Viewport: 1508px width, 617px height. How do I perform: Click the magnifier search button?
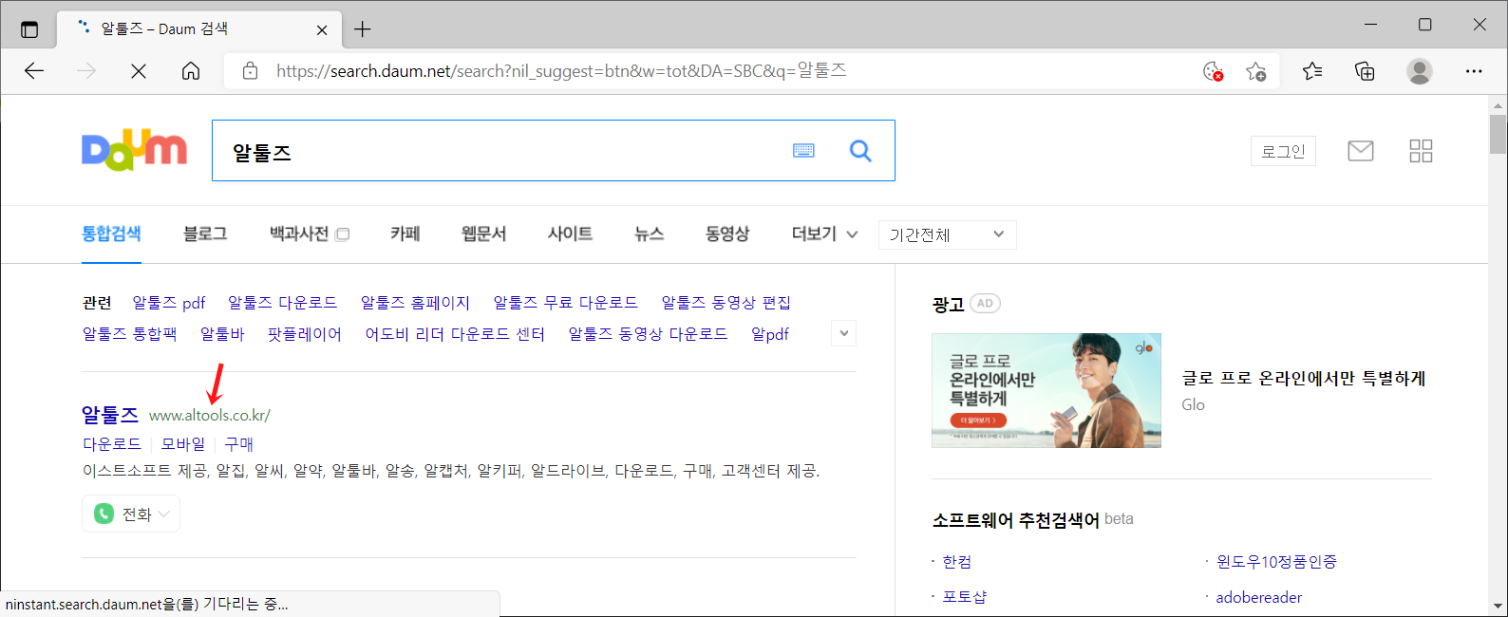pos(860,151)
